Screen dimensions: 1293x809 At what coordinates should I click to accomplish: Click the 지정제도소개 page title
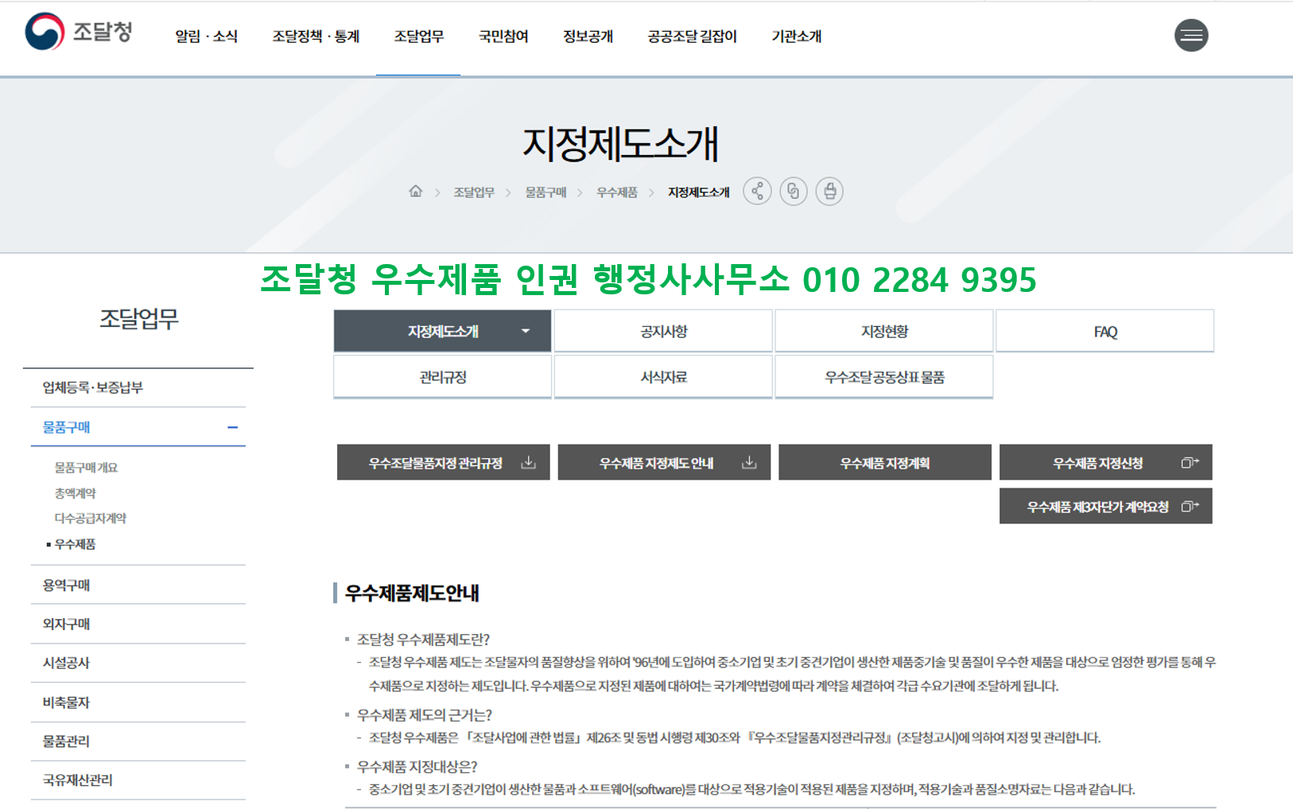coord(621,144)
